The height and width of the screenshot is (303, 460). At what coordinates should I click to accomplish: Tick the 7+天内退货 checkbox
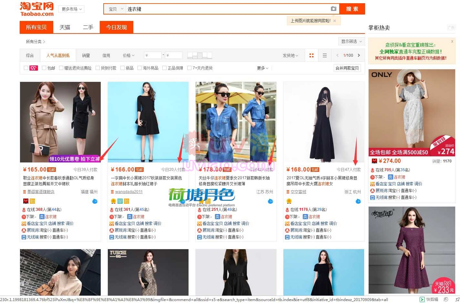tap(189, 68)
